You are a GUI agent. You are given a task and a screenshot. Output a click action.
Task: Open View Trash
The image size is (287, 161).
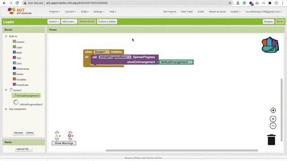tap(187, 12)
